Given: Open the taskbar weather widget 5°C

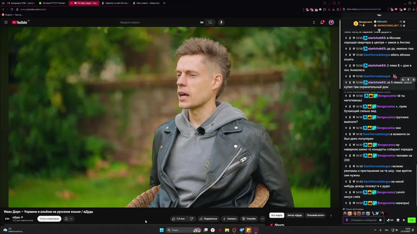Looking at the screenshot, I should coord(13,230).
